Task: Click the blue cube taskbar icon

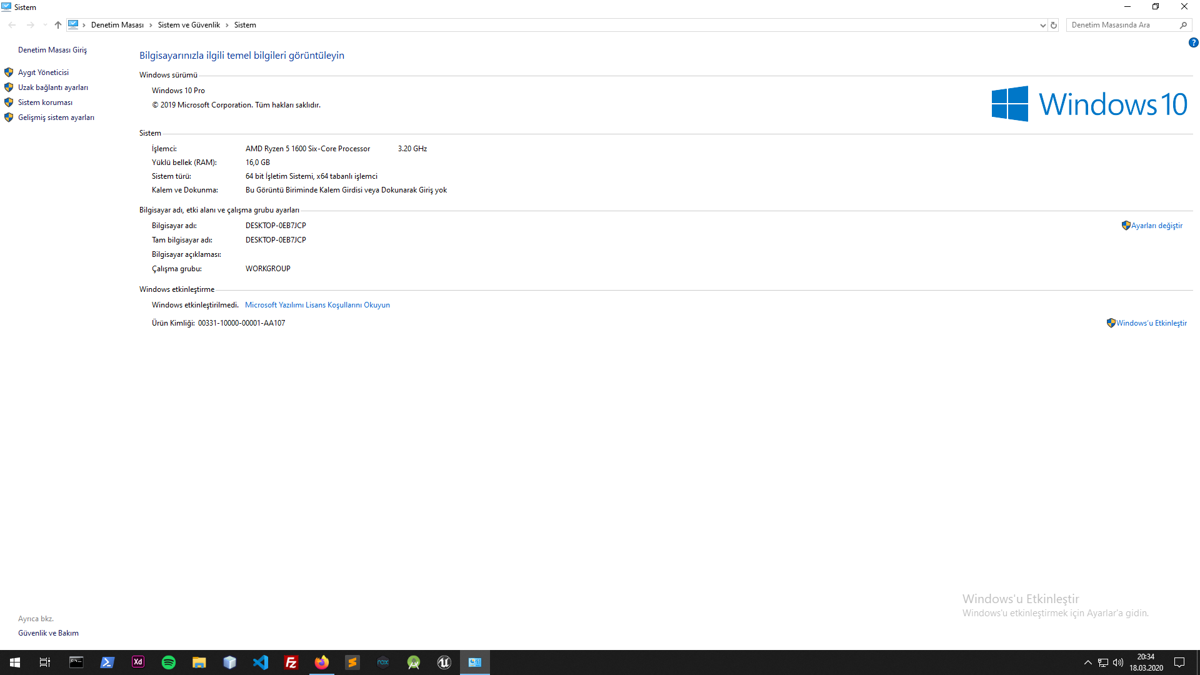Action: [x=229, y=662]
